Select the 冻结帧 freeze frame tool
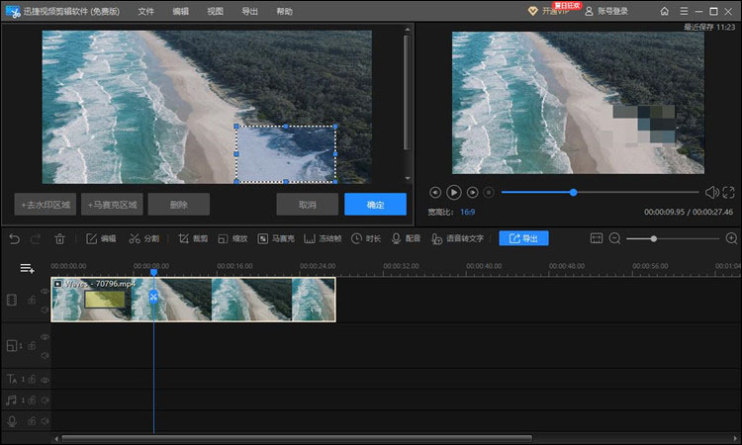Viewport: 742px width, 445px height. pyautogui.click(x=323, y=238)
